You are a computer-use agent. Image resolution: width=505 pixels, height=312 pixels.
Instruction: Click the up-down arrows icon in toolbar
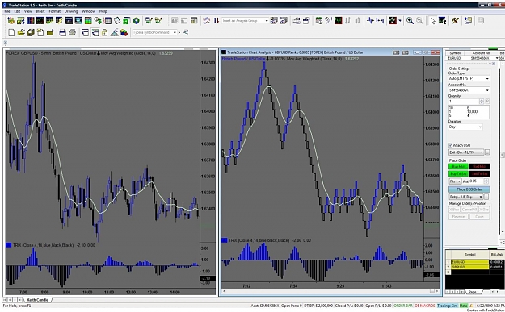pos(216,20)
